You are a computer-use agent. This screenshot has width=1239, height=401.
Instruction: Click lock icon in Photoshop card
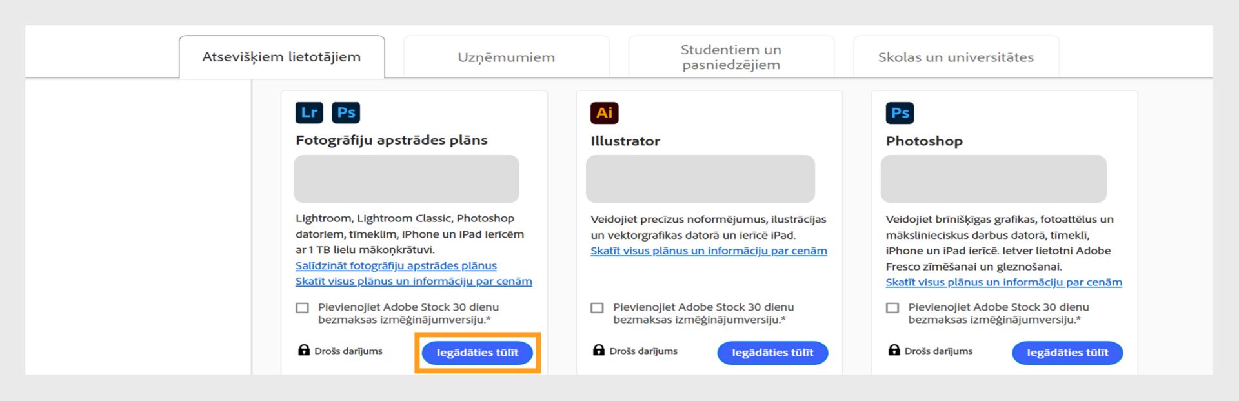[894, 350]
